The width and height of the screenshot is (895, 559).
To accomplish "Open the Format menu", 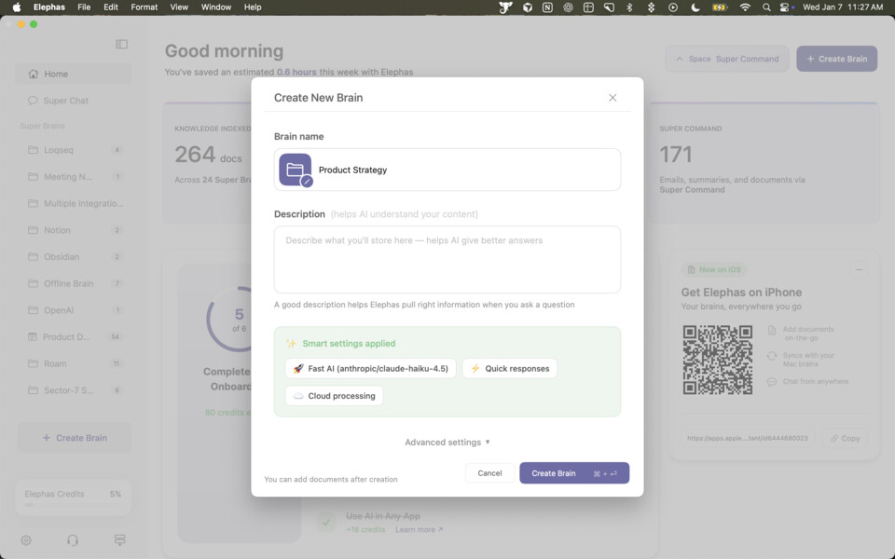I will pos(144,7).
